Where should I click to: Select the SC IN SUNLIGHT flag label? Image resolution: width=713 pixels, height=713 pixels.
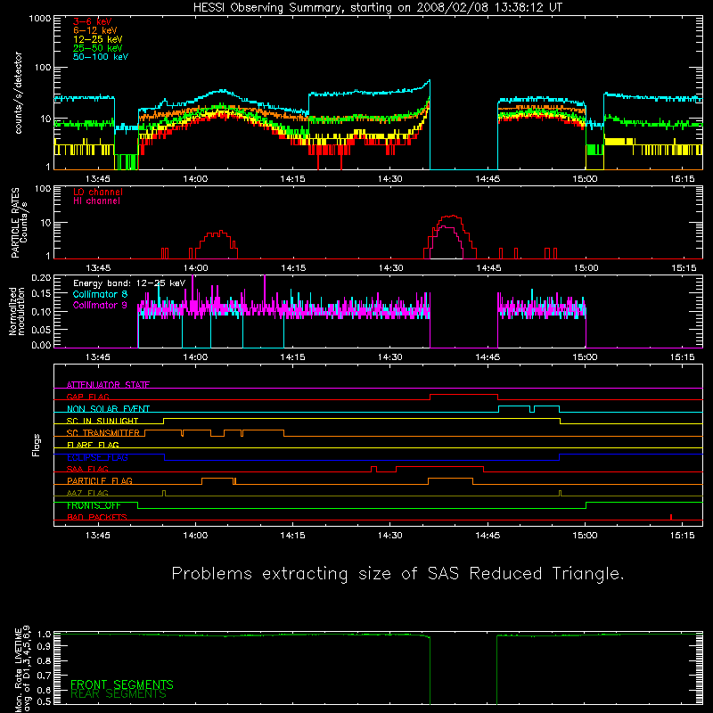click(x=102, y=421)
